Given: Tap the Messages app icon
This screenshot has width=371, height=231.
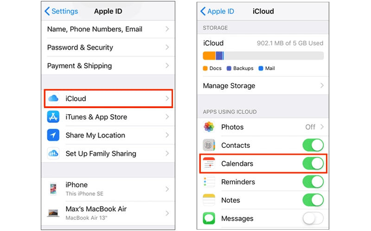Looking at the screenshot, I should pos(209,218).
